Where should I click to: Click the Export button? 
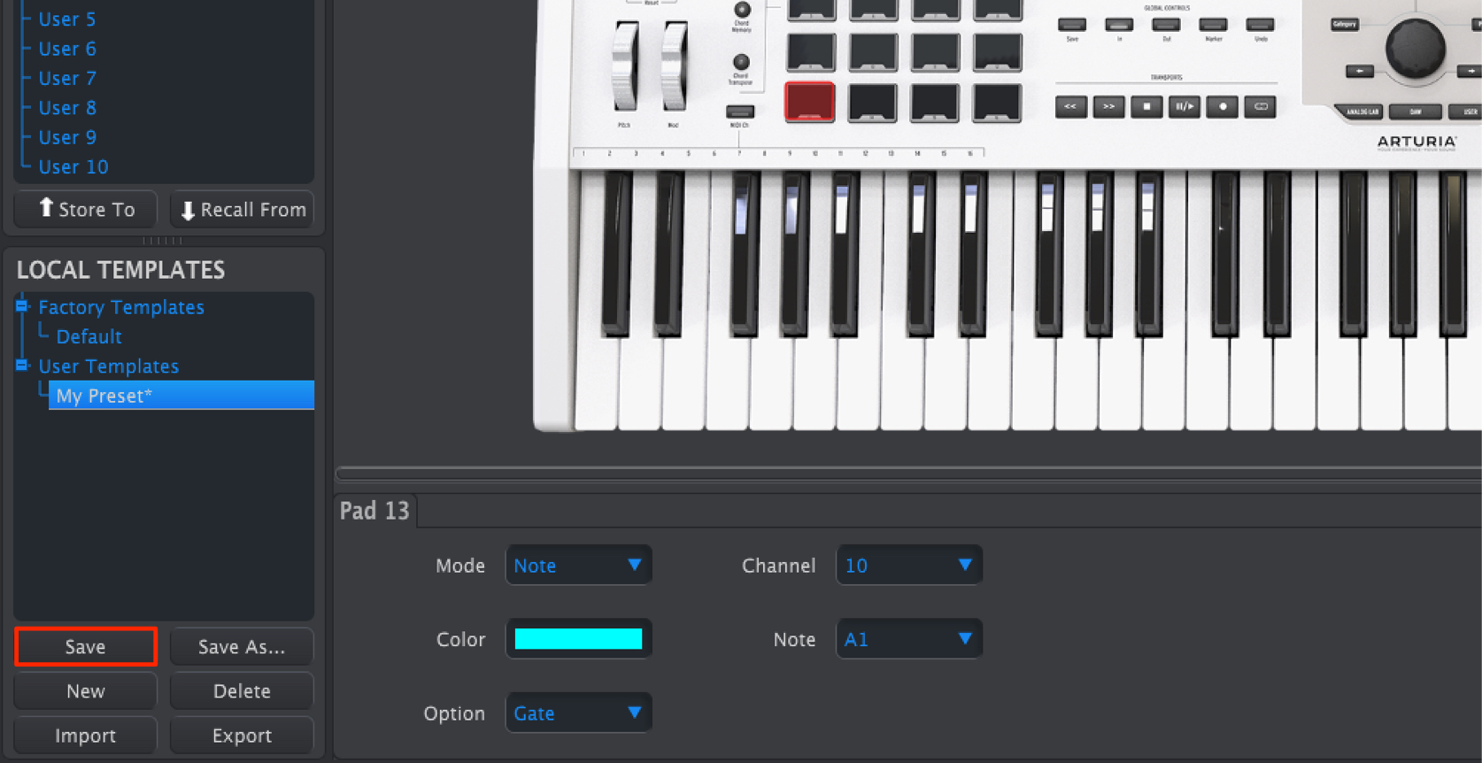(242, 735)
